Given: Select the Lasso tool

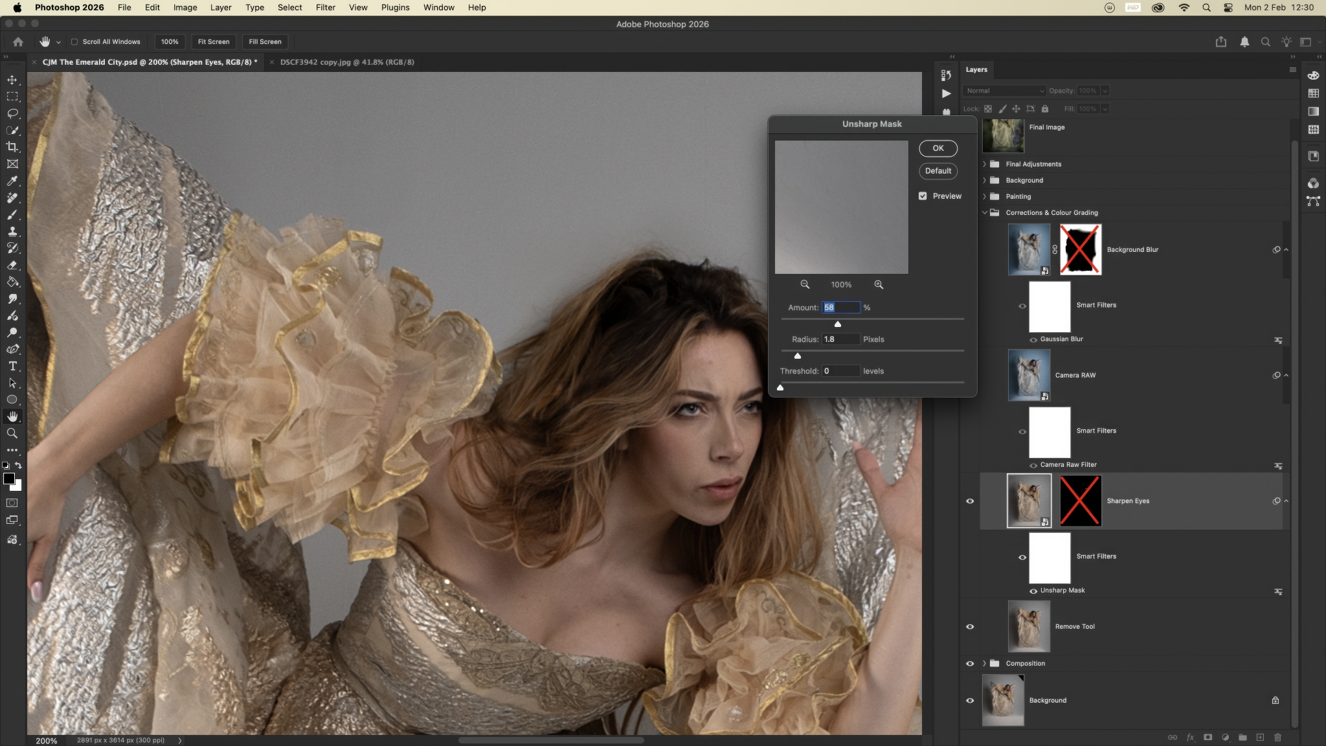Looking at the screenshot, I should click(x=12, y=113).
